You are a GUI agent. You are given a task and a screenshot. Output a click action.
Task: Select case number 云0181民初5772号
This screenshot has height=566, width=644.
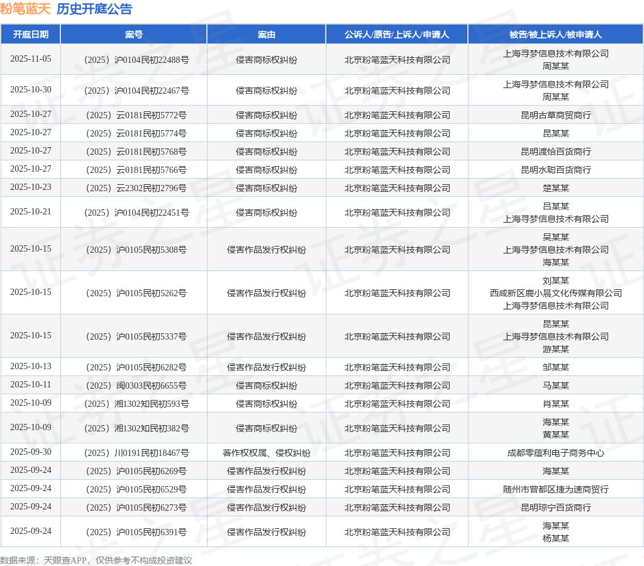pyautogui.click(x=136, y=116)
